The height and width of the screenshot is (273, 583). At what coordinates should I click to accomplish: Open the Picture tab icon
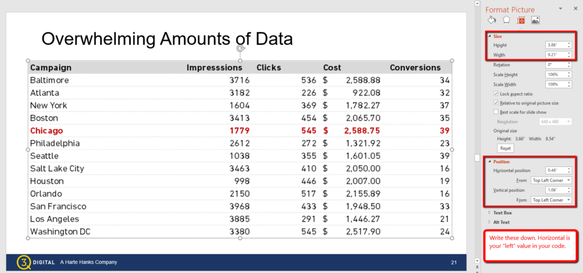(x=535, y=20)
